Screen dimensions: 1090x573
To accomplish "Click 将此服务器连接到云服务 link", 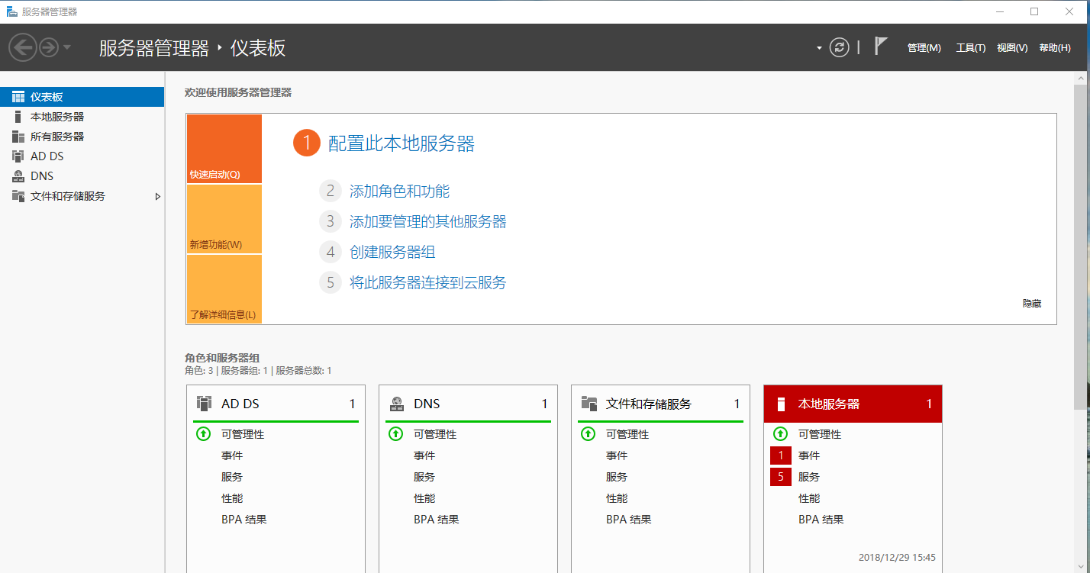I will coord(427,283).
